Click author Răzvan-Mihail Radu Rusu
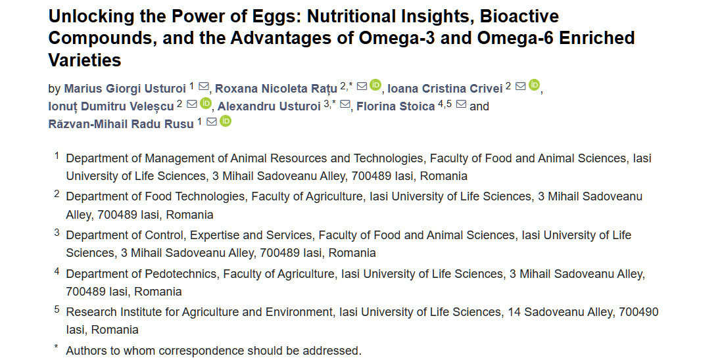 121,124
